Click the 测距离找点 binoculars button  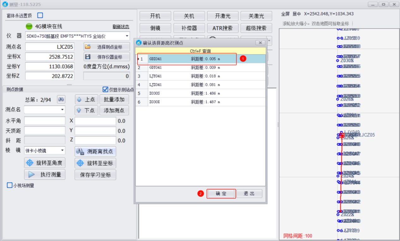coord(95,152)
